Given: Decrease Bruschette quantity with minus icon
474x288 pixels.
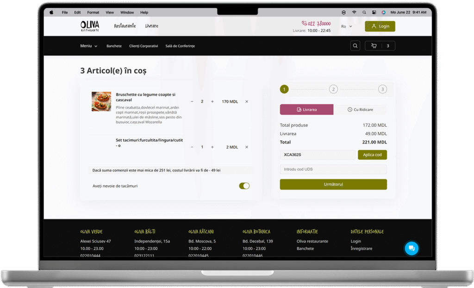Looking at the screenshot, I should pos(192,101).
